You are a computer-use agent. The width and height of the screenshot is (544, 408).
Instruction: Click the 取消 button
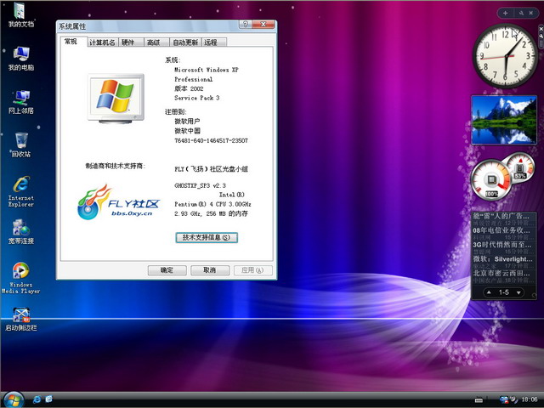(210, 270)
